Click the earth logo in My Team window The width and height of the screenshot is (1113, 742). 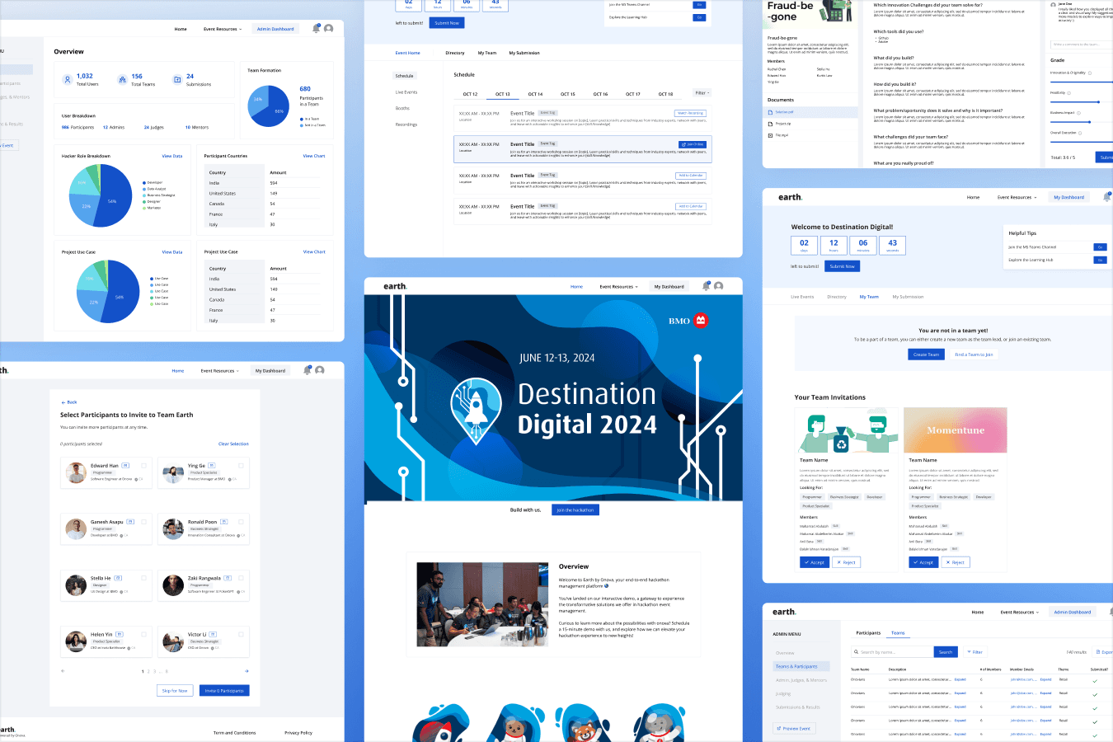pyautogui.click(x=790, y=197)
